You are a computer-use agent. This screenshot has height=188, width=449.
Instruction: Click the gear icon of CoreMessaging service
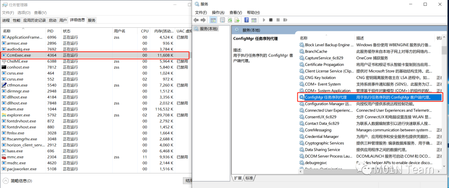pos(301,130)
